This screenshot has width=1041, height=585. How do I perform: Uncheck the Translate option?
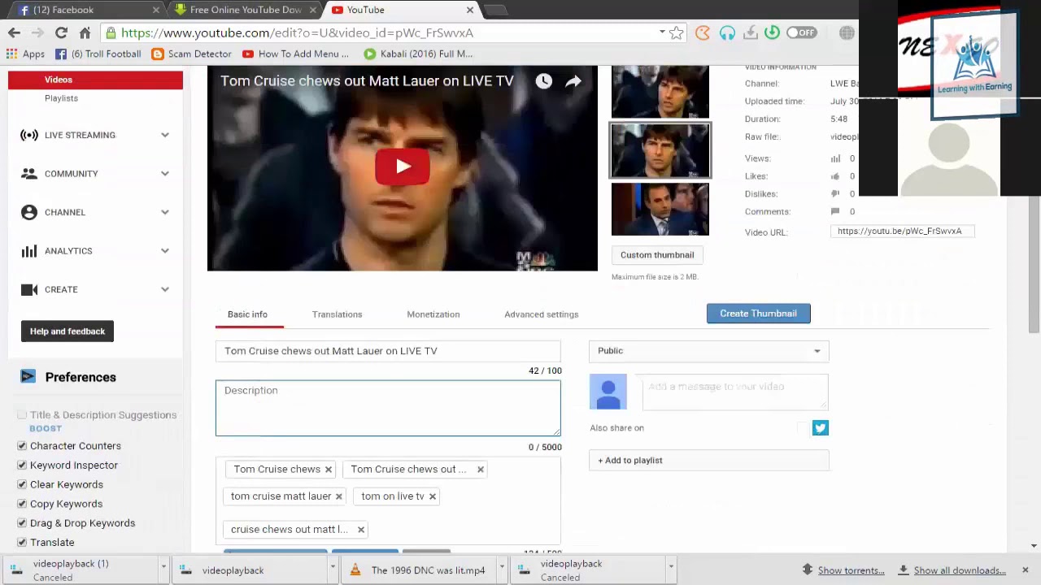click(x=22, y=543)
